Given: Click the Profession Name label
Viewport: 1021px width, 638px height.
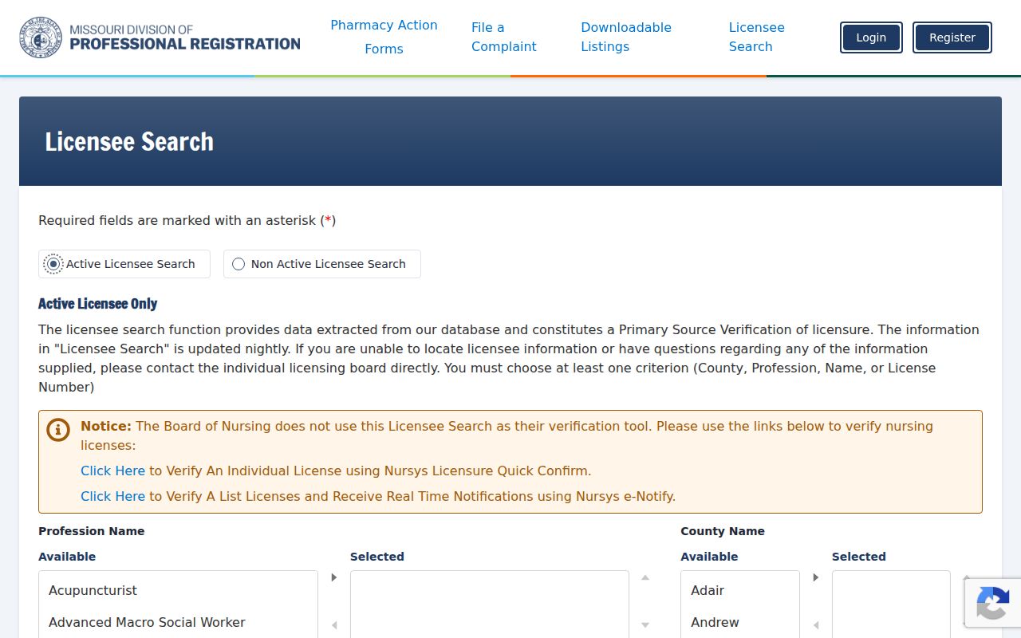Looking at the screenshot, I should point(92,531).
